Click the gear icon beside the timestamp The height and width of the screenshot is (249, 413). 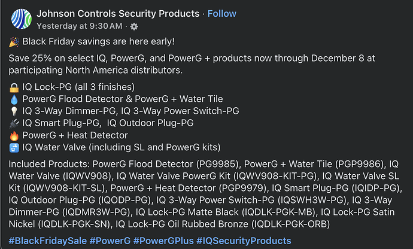[134, 26]
